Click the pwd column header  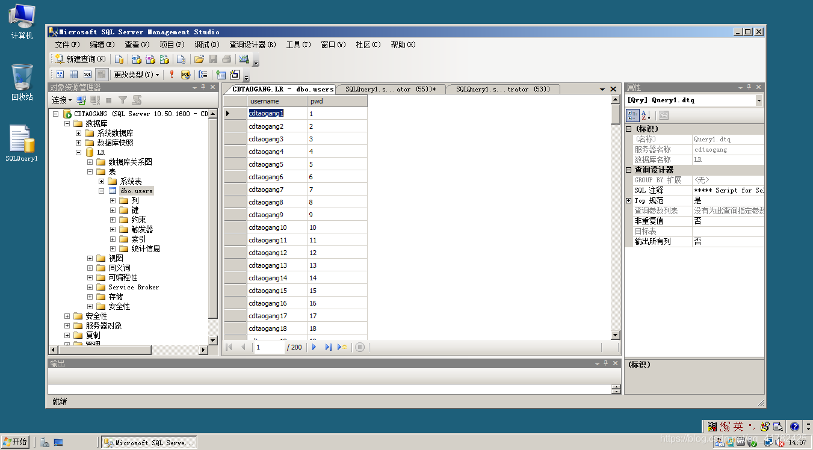[337, 101]
